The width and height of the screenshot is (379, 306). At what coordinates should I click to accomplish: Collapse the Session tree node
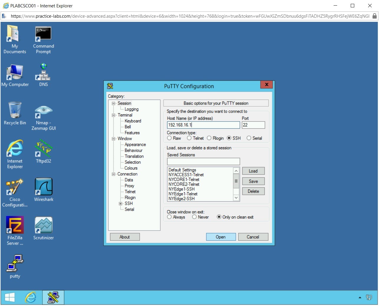point(113,103)
